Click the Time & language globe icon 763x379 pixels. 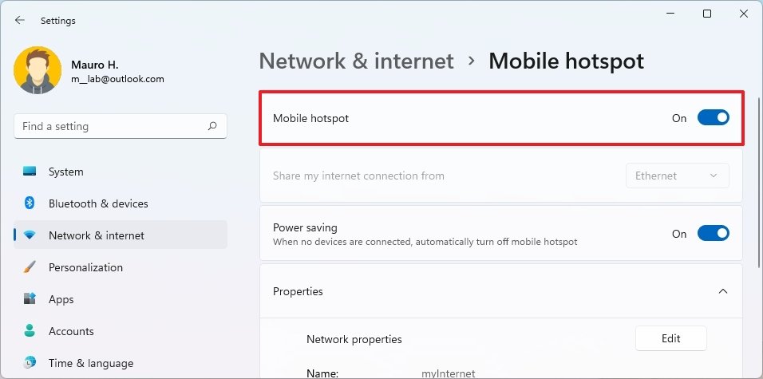coord(30,363)
